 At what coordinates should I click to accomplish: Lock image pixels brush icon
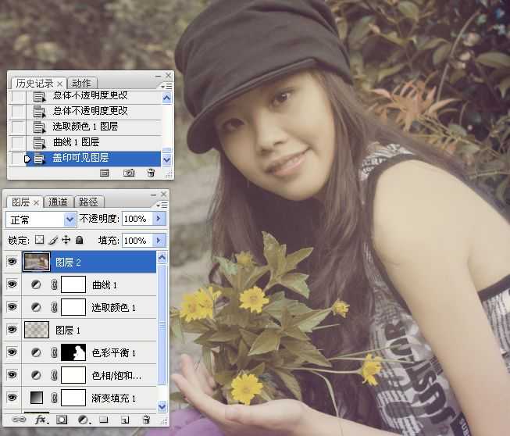(53, 240)
